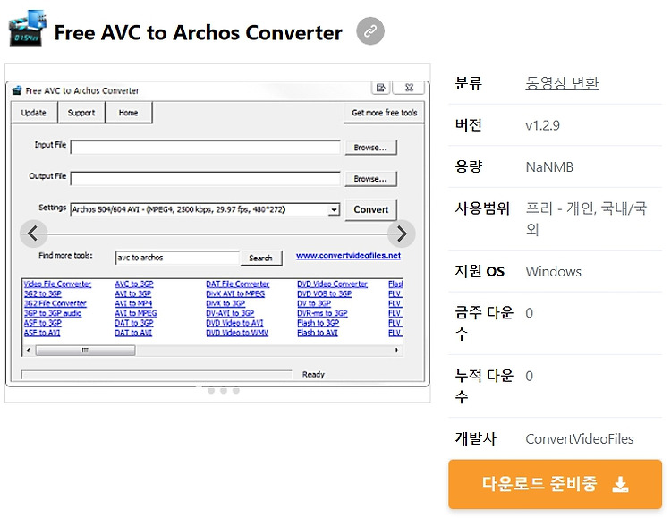Open the DAT File Converter link
The height and width of the screenshot is (518, 671).
click(238, 284)
